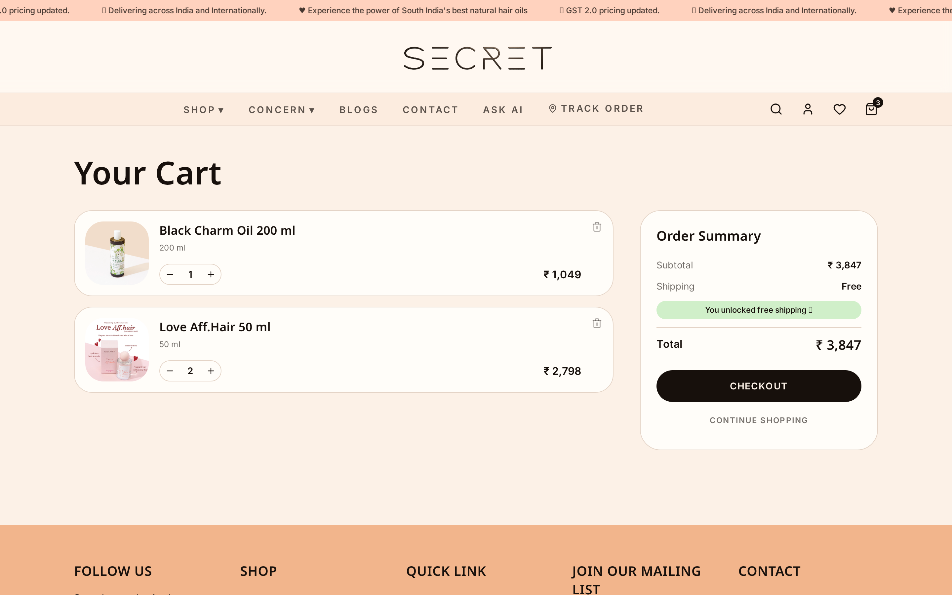This screenshot has width=952, height=595.
Task: Open Track Order with location pin
Action: 596,109
